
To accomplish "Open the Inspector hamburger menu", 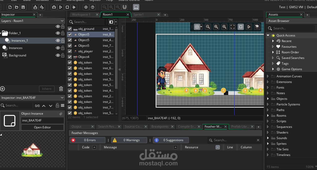I will click(x=62, y=105).
